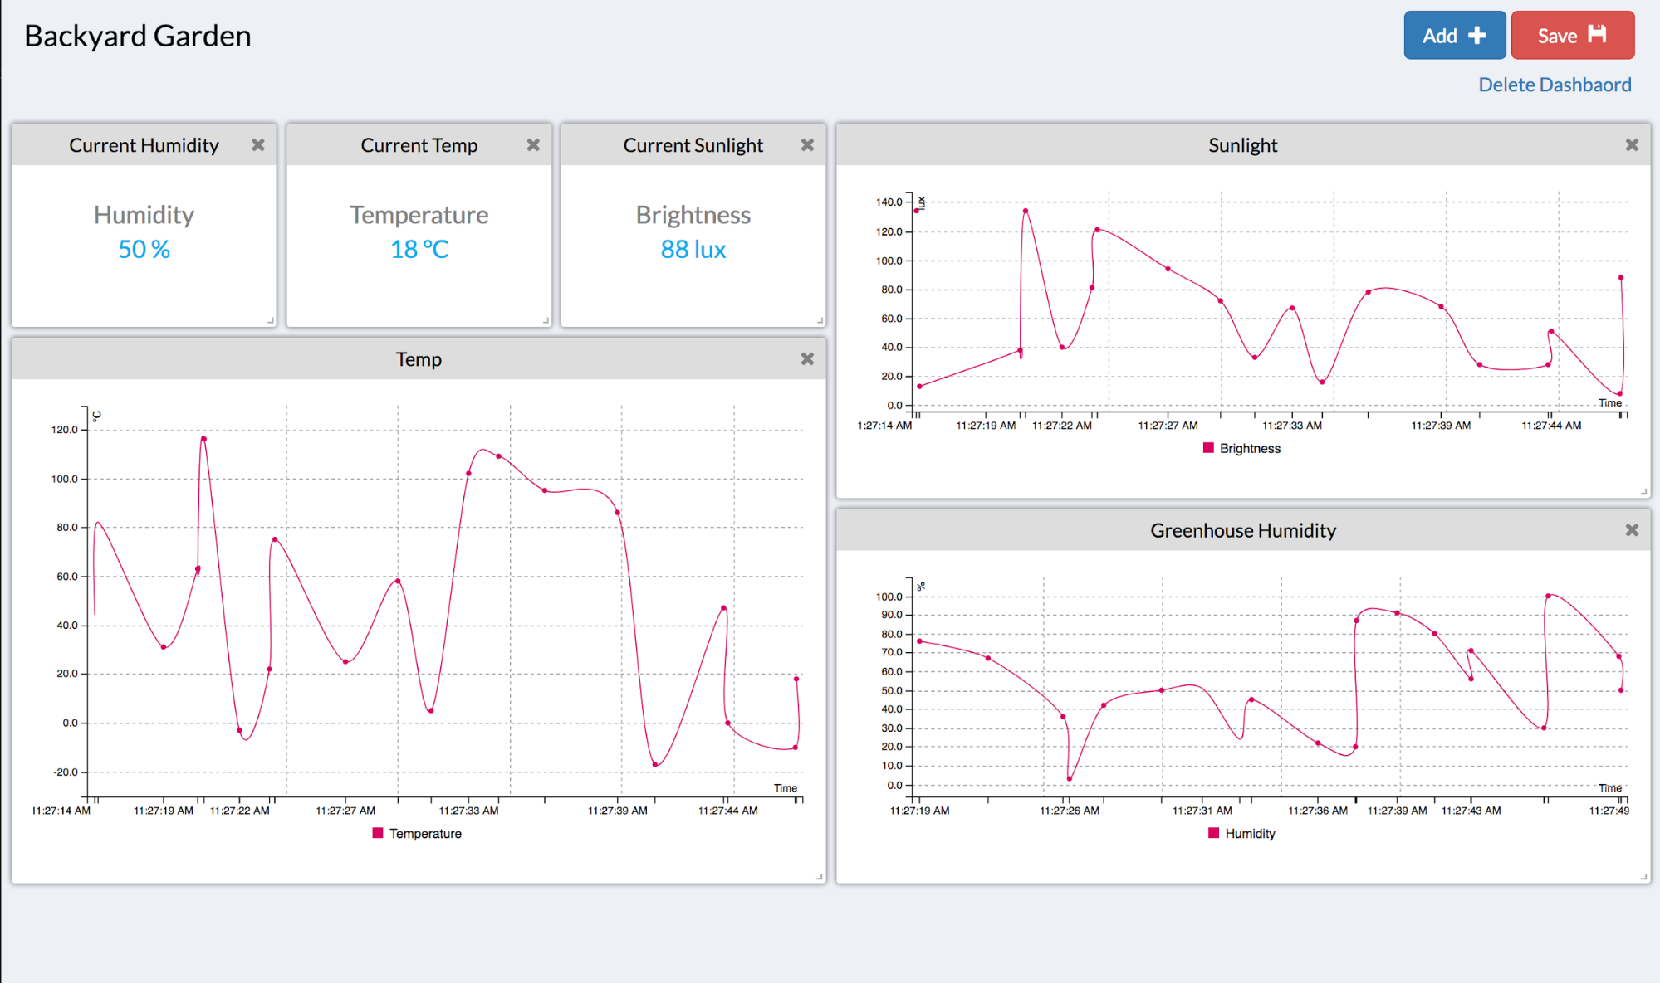Toggle the Brightness legend series
Image resolution: width=1660 pixels, height=984 pixels.
click(x=1249, y=448)
